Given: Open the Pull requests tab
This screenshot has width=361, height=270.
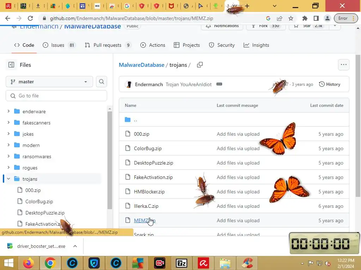Looking at the screenshot, I should (x=108, y=45).
